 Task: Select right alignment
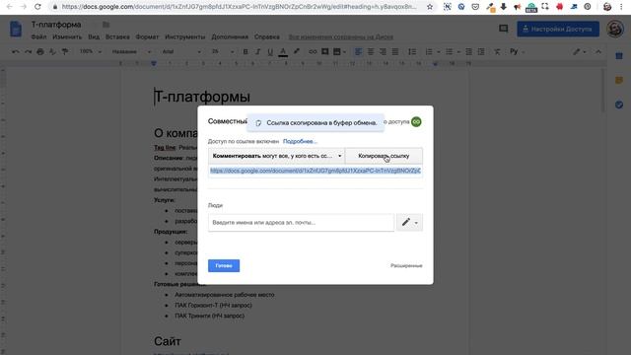tap(383, 51)
